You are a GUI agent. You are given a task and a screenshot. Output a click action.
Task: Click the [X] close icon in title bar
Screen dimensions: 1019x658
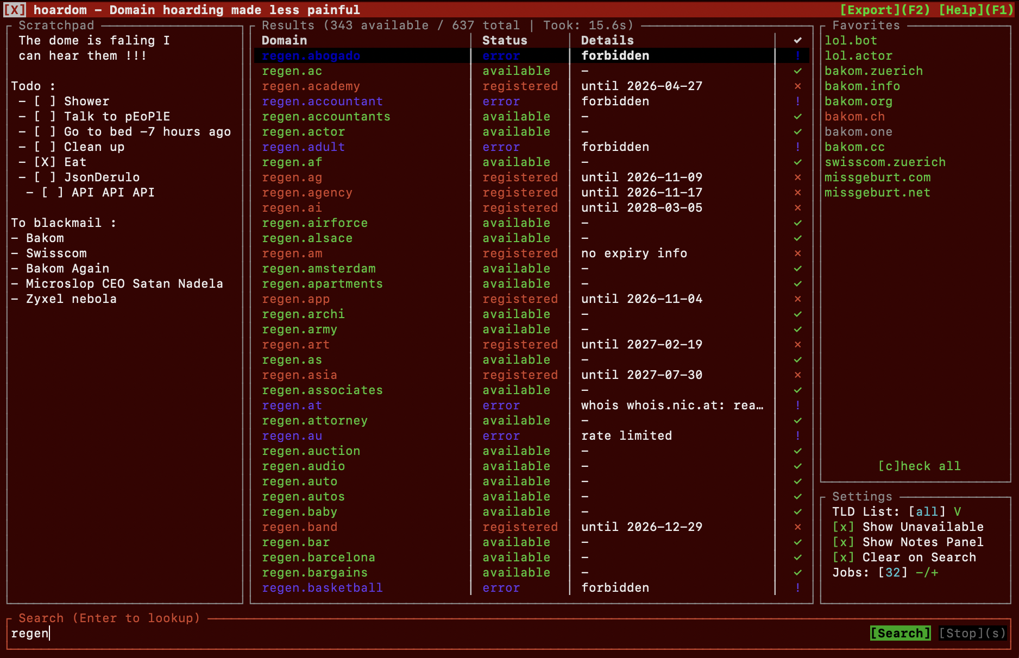tap(15, 10)
